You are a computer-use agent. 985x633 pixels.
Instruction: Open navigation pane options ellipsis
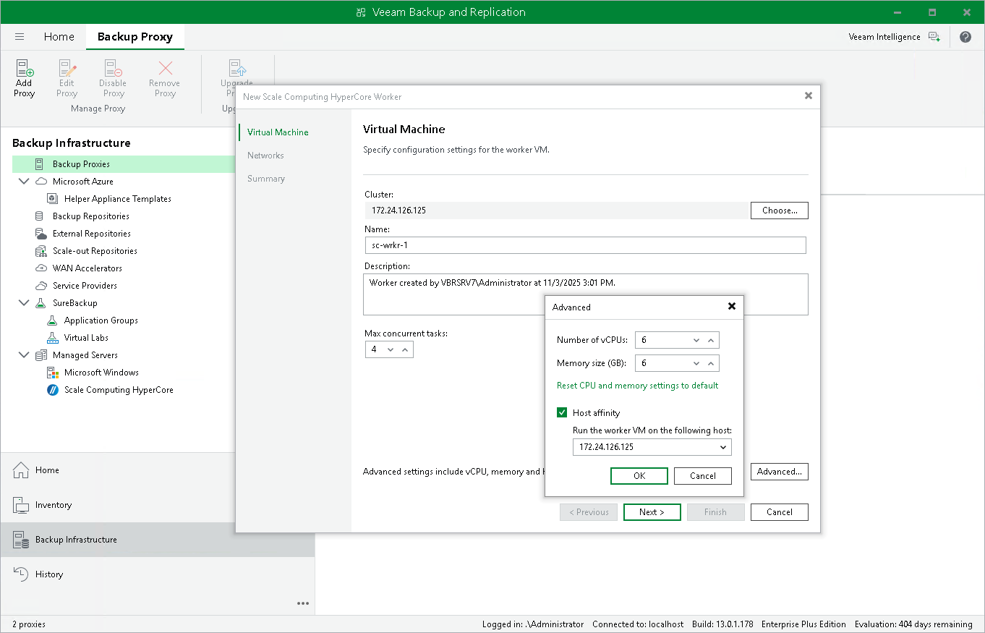303,604
